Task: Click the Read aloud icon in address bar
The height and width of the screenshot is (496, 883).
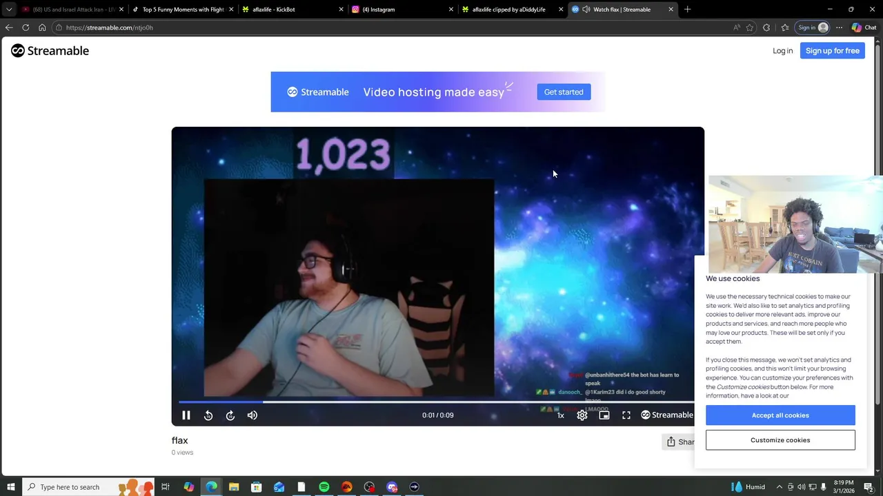Action: point(736,28)
